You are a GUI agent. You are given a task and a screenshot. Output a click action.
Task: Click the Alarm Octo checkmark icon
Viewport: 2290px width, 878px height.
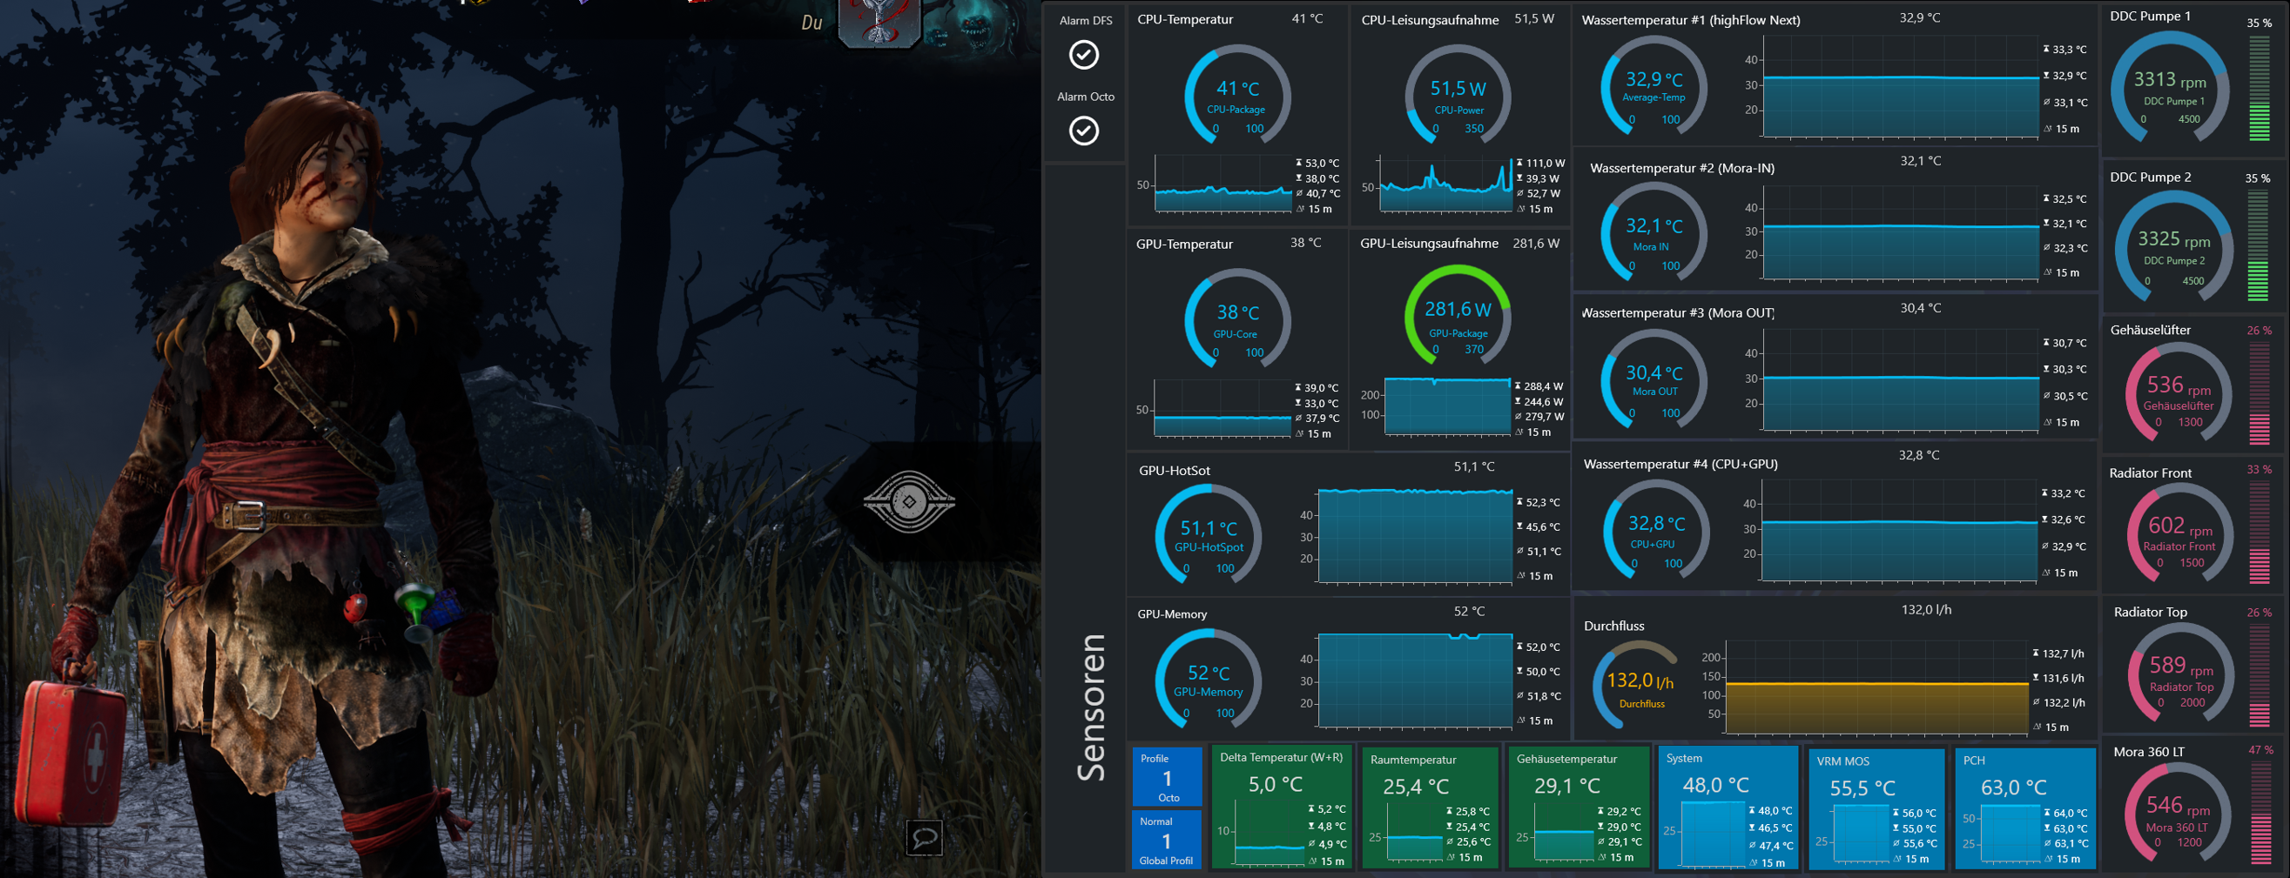coord(1083,131)
